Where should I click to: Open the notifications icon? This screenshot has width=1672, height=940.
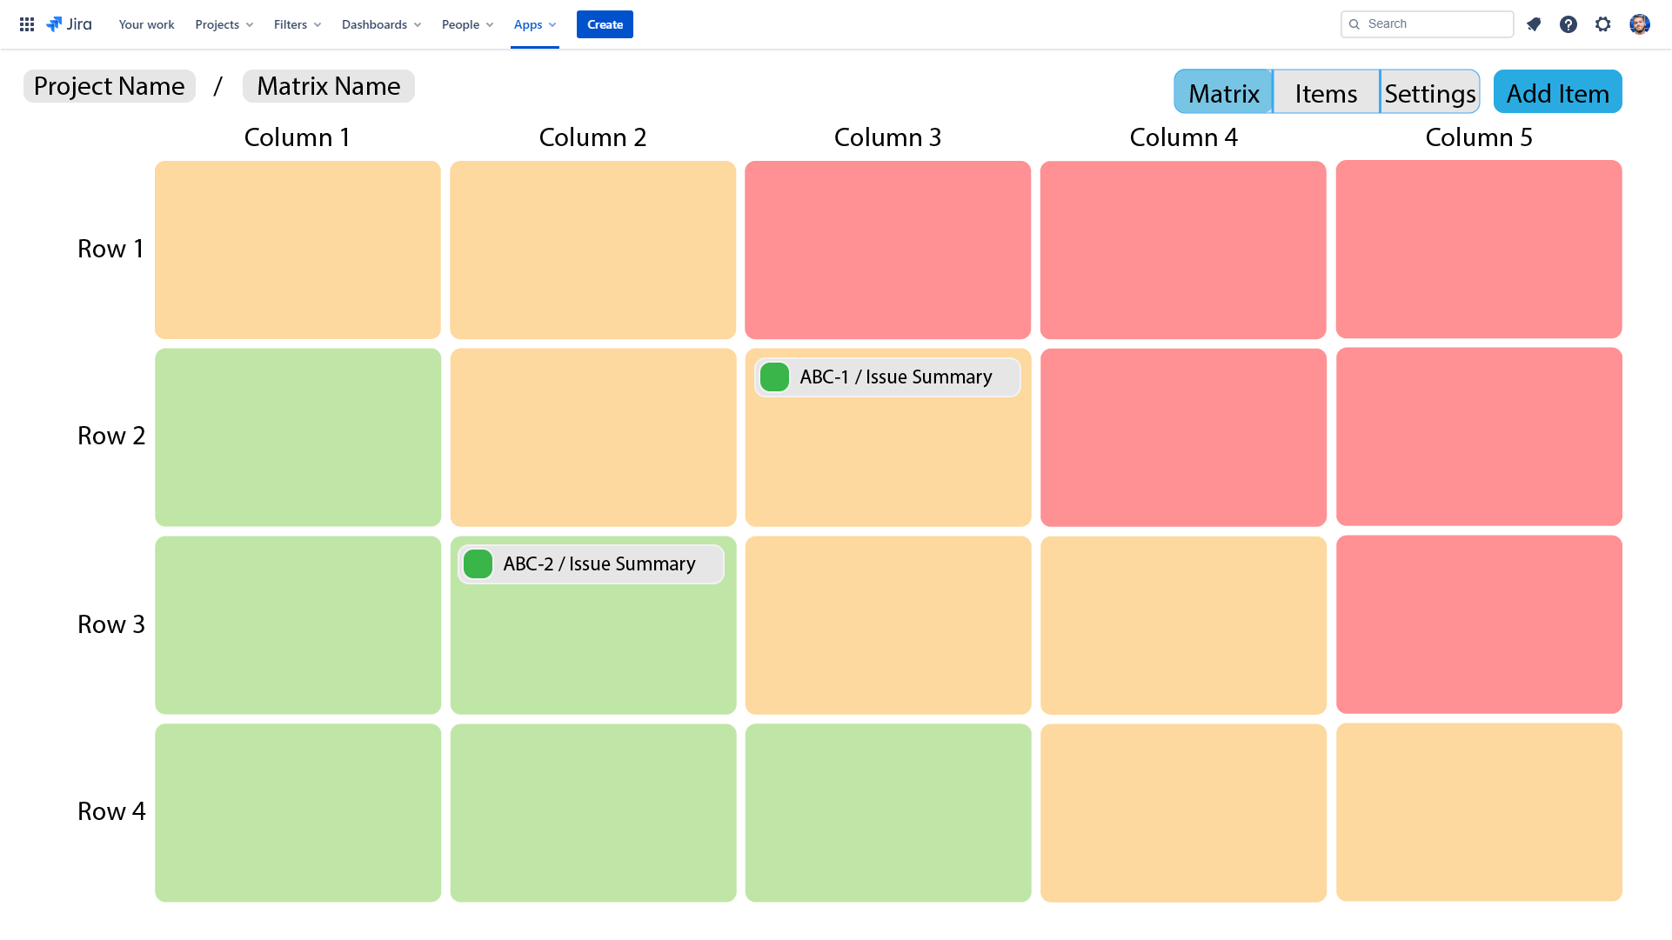(x=1534, y=24)
